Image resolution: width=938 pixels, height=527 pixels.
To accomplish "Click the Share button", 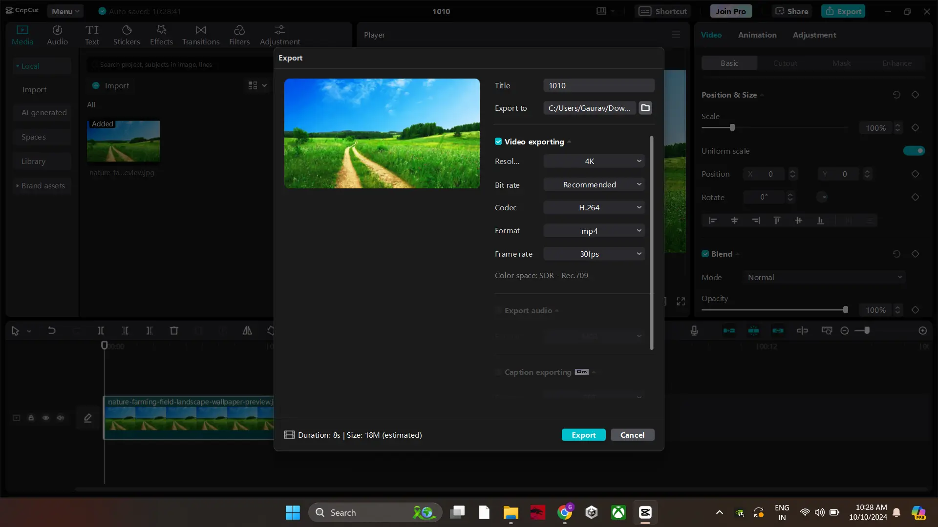I will click(x=792, y=11).
